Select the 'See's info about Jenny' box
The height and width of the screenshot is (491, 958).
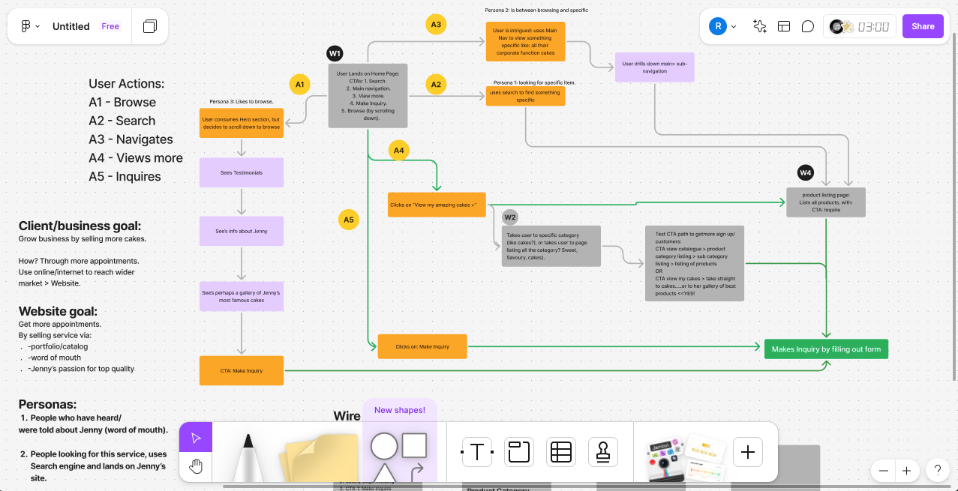pyautogui.click(x=242, y=231)
